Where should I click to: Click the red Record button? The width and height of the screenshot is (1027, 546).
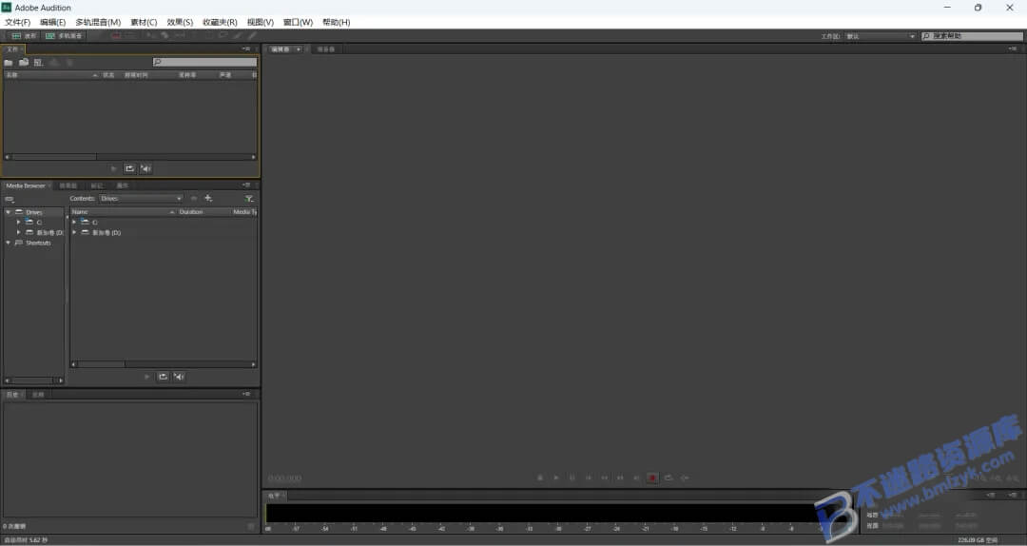652,478
